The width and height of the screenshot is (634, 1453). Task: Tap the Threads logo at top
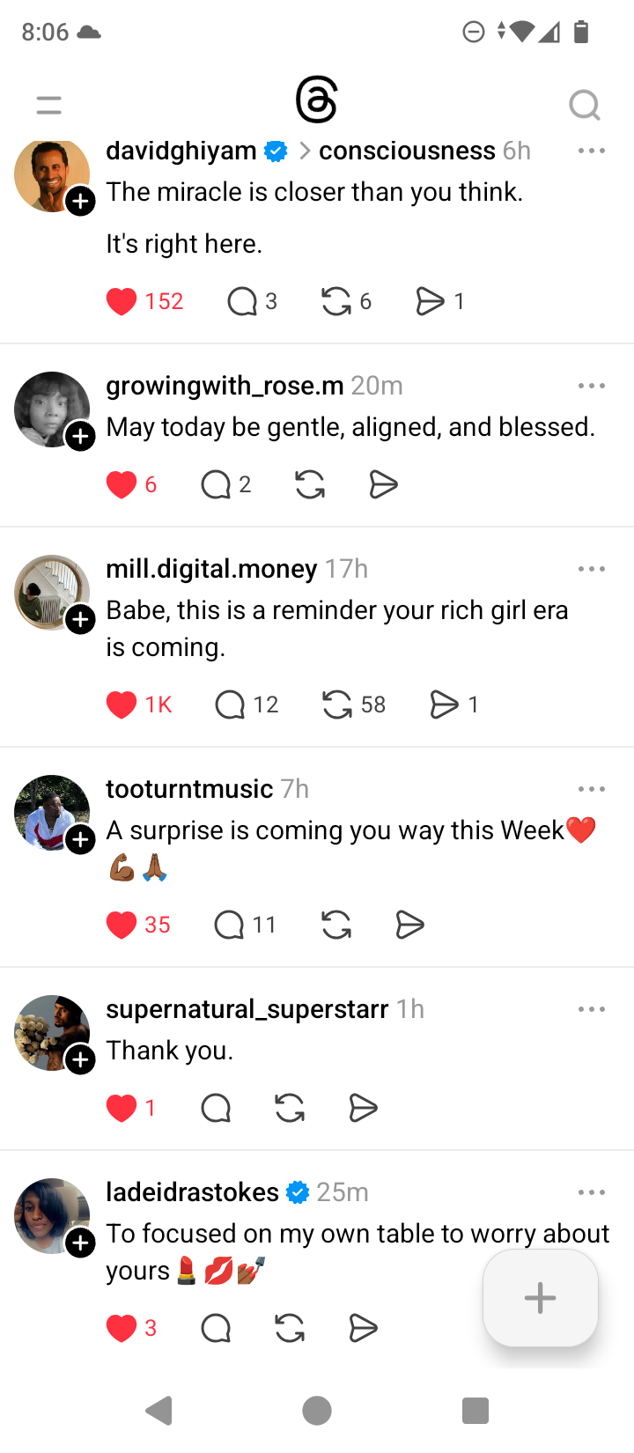tap(316, 100)
